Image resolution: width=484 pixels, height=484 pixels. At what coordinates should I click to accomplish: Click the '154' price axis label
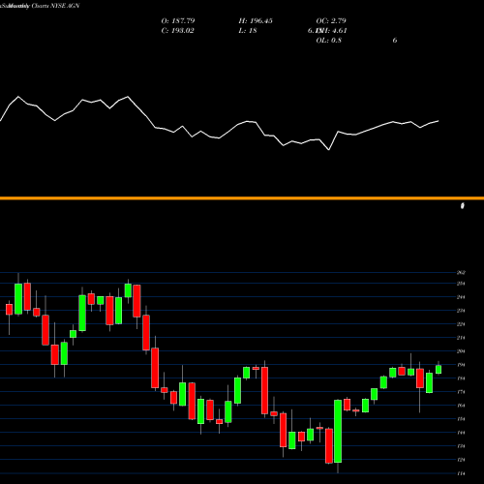click(x=461, y=419)
